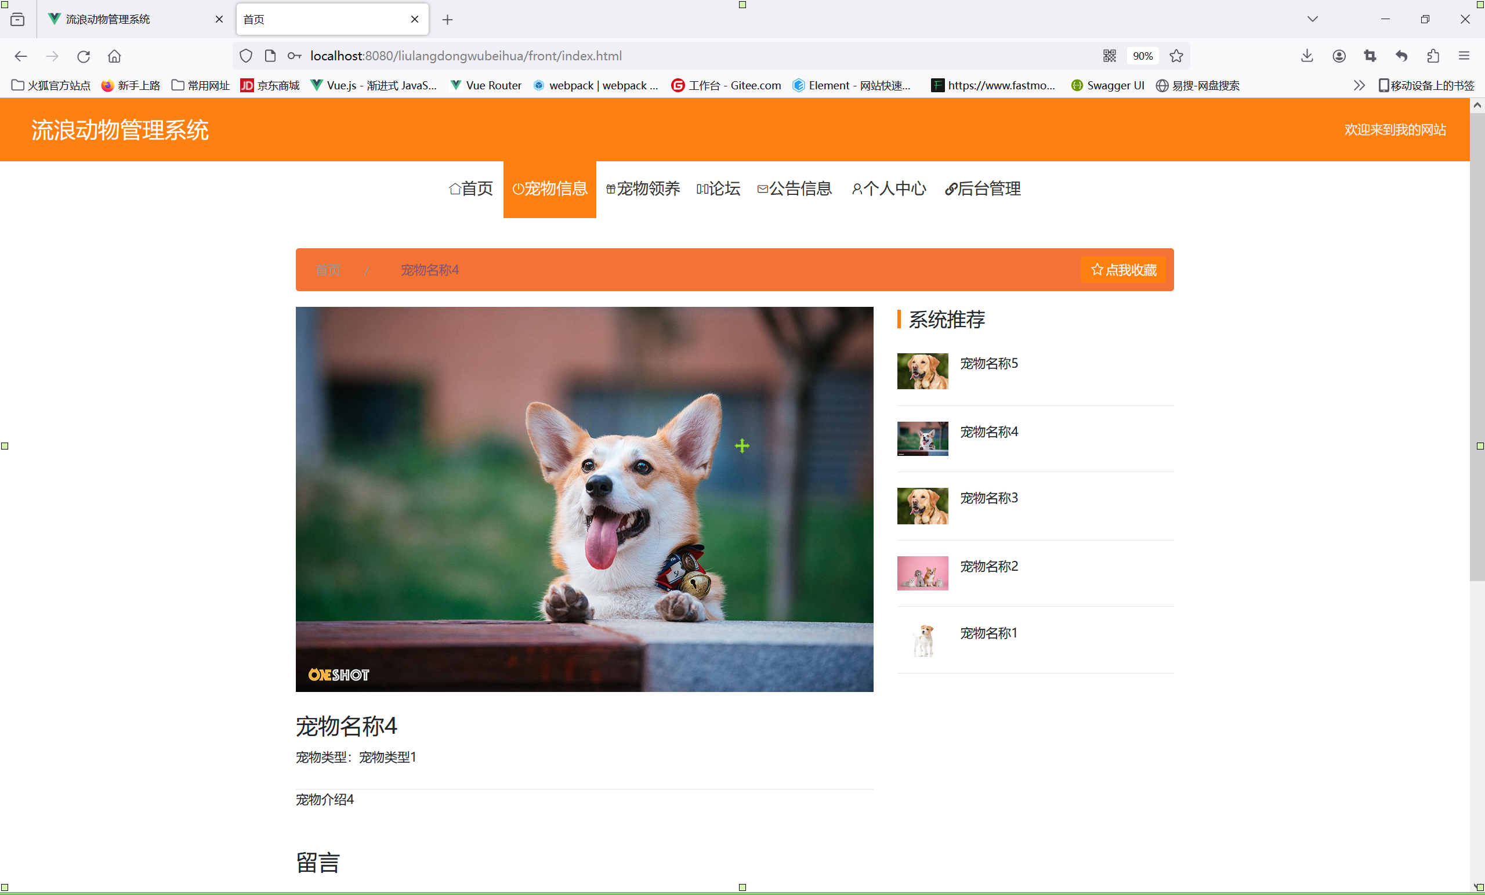
Task: Open the extensions puzzle icon
Action: 1433,56
